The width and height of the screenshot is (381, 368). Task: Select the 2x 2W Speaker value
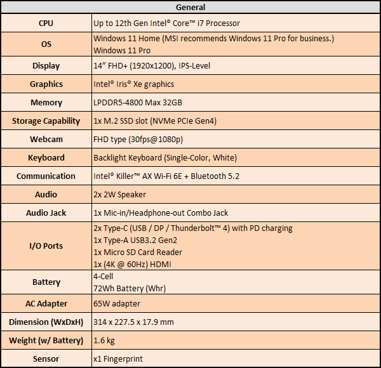point(119,195)
